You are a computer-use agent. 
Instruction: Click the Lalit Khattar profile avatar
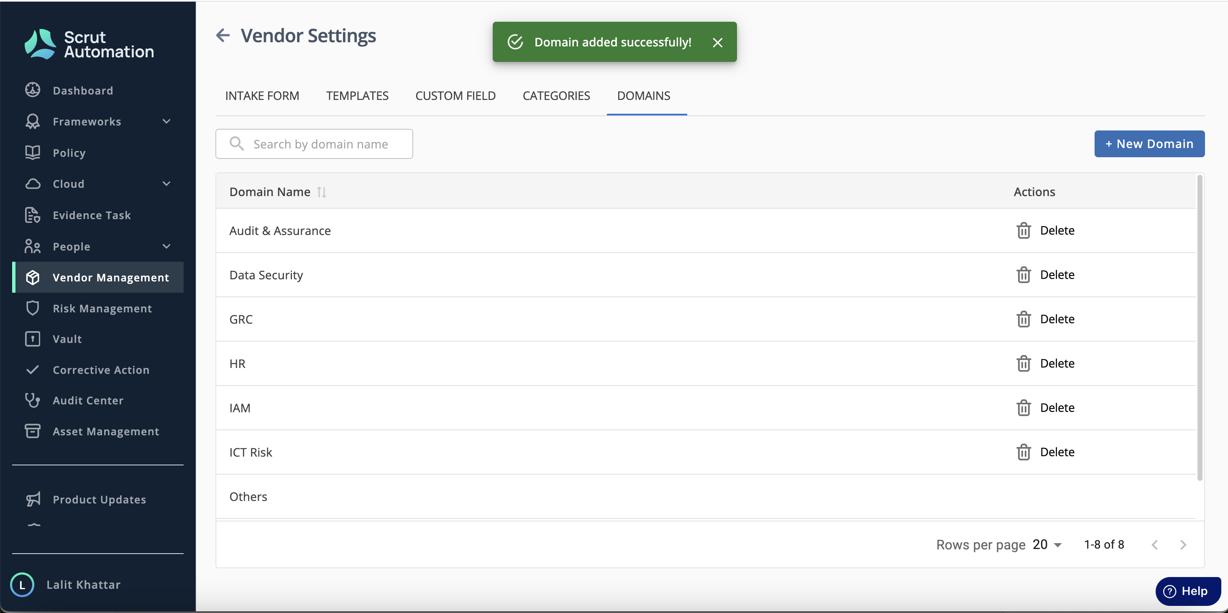(22, 585)
